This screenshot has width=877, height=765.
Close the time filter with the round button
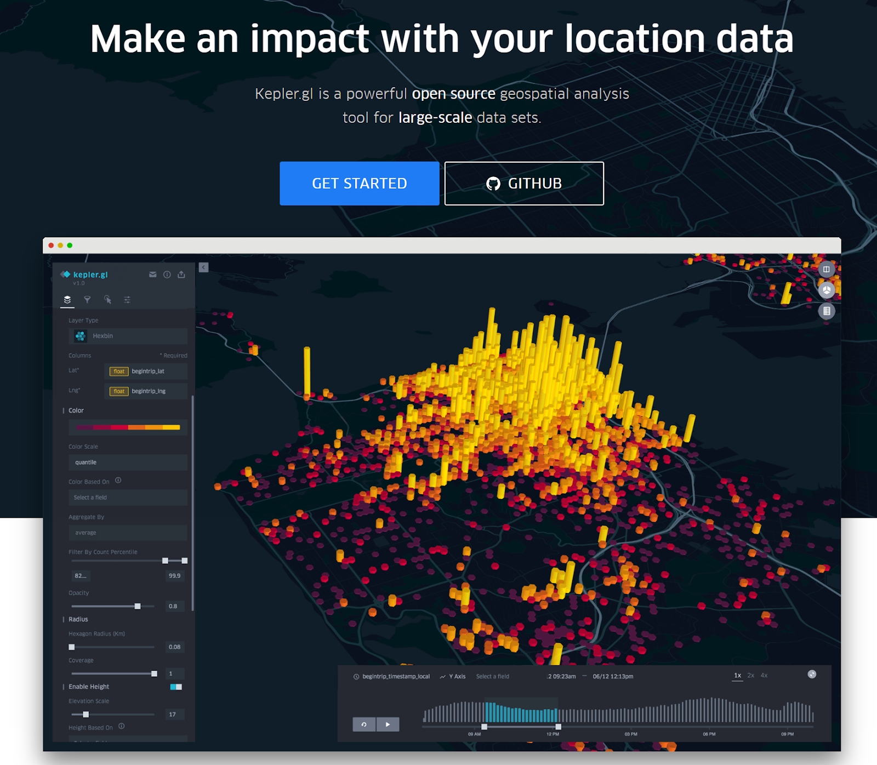(812, 675)
